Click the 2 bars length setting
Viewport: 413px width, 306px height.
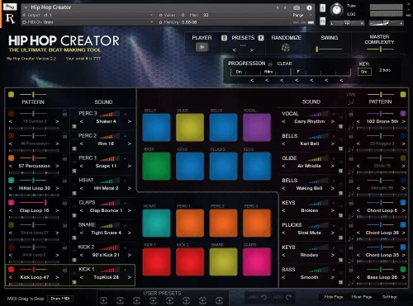[x=385, y=70]
